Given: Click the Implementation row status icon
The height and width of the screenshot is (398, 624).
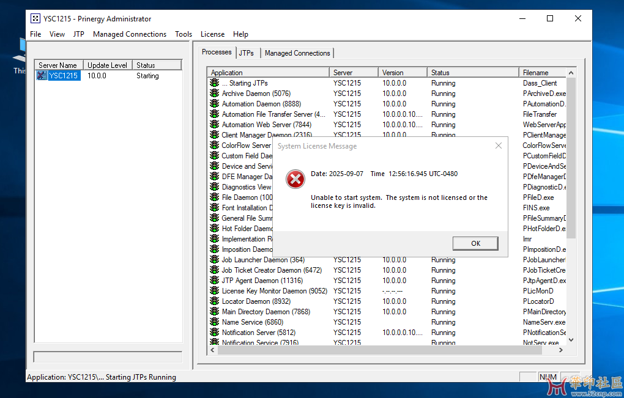Looking at the screenshot, I should tap(215, 238).
